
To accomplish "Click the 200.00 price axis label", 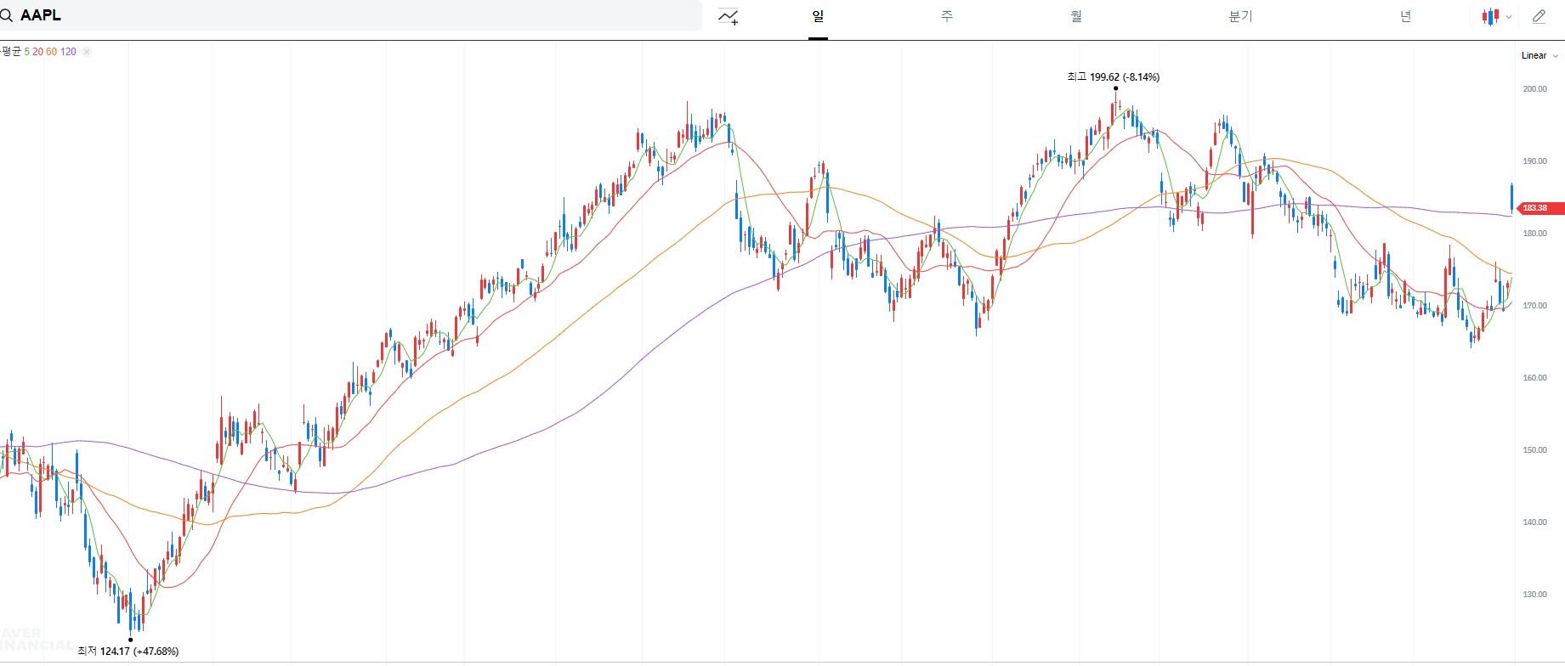I will [x=1535, y=89].
